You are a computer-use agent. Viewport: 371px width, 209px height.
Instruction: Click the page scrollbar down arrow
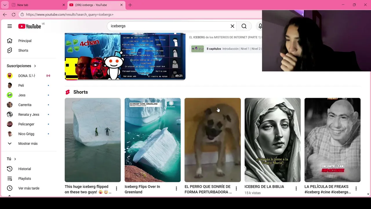pyautogui.click(x=368, y=194)
